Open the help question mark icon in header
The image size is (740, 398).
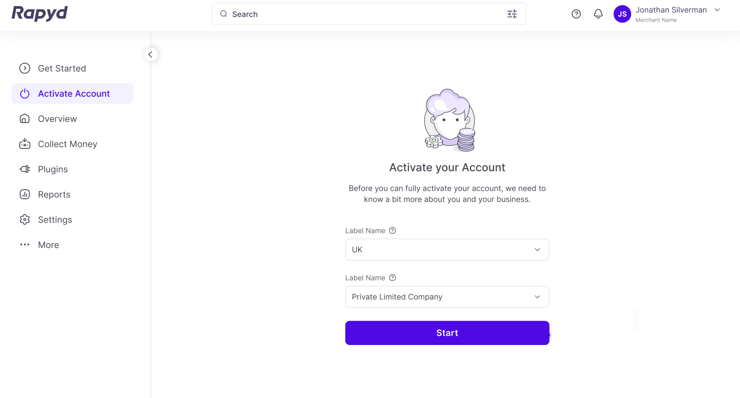point(576,14)
